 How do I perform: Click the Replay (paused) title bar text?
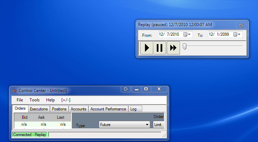(x=175, y=25)
